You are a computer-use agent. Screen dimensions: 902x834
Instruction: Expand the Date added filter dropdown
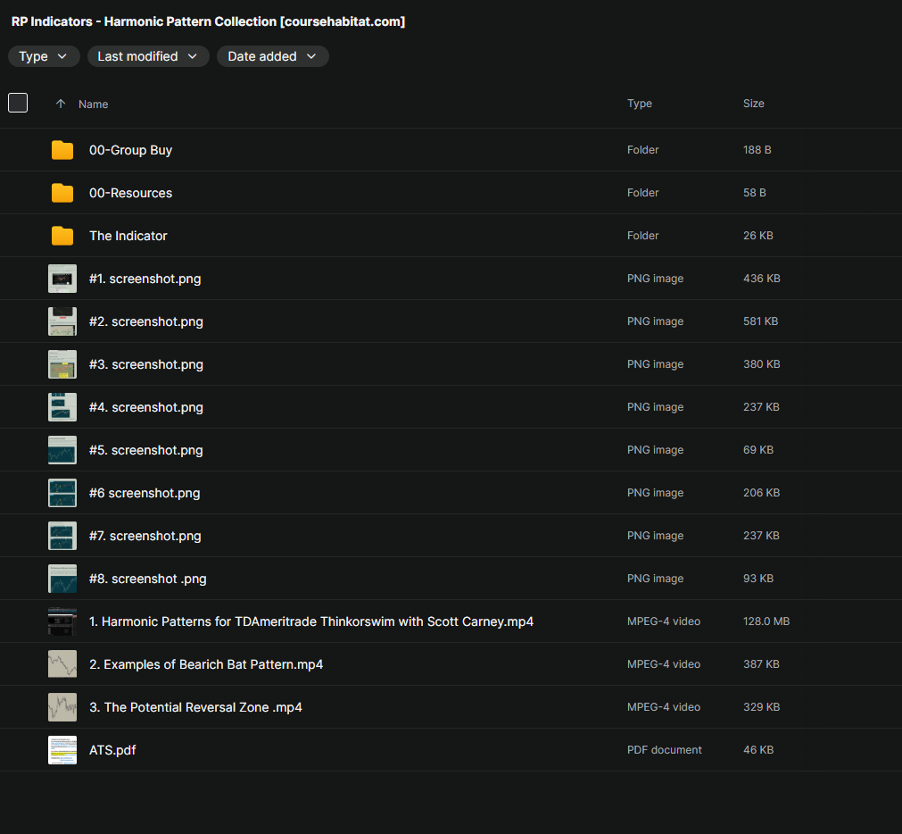click(x=272, y=56)
